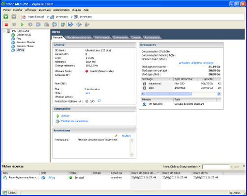Click the UbFog target link in recent tasks

(51, 177)
